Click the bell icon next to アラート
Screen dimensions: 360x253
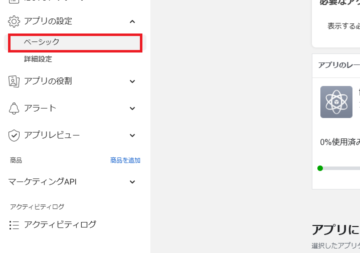click(x=14, y=108)
